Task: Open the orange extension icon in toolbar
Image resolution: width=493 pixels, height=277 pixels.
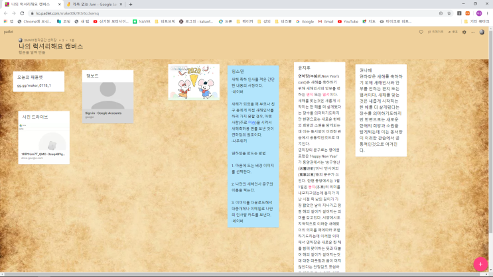Action: point(468,13)
